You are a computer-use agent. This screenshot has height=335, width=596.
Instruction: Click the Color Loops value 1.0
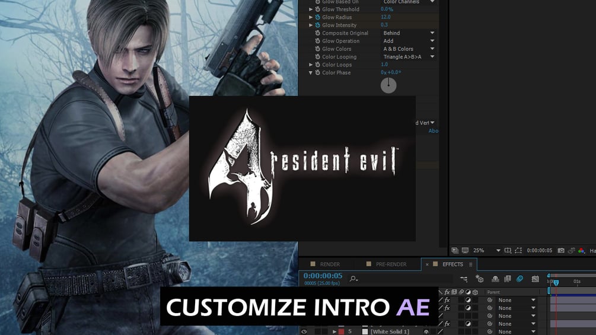tap(384, 65)
